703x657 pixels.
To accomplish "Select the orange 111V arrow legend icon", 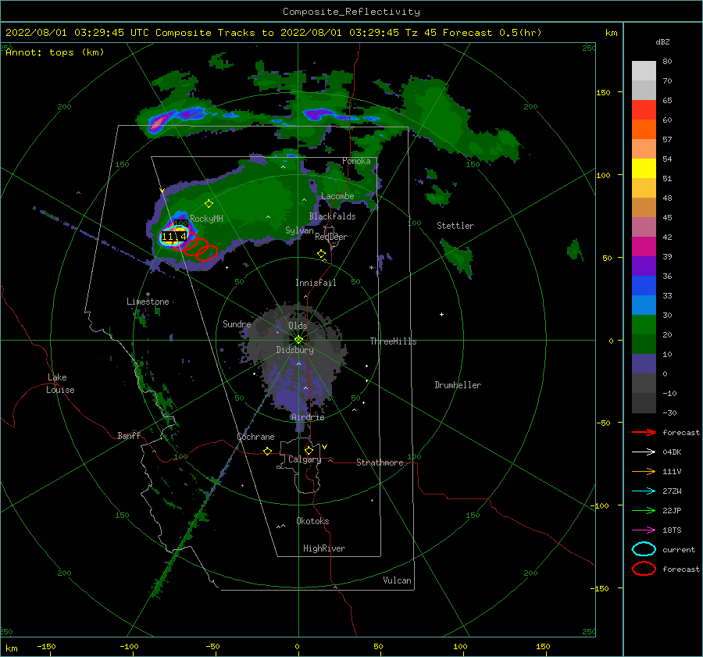I will point(644,471).
